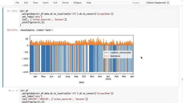Open the Insert menu

coord(45,3)
